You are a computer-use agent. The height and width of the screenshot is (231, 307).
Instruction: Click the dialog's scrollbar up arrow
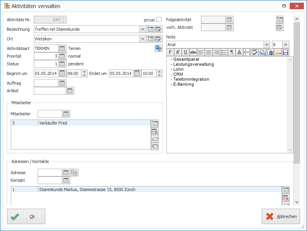pyautogui.click(x=297, y=19)
